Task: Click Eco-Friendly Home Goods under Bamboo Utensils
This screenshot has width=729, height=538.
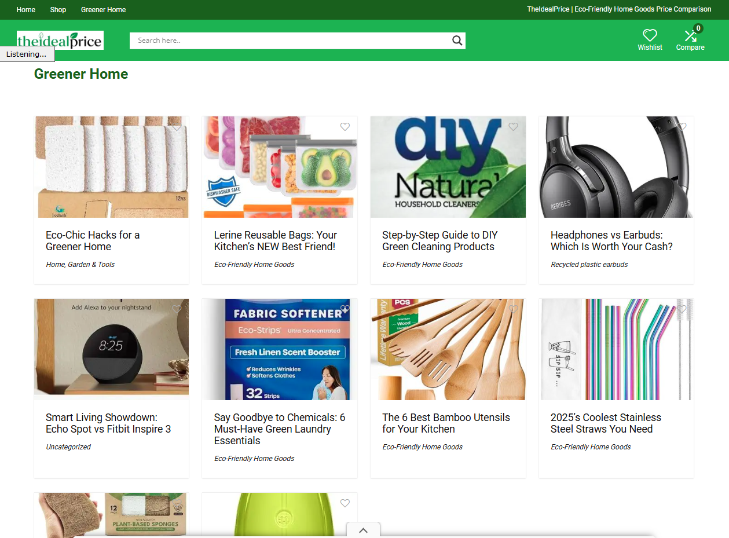Action: [422, 447]
